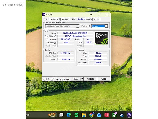Close CPU-Z with the X icon
Viewport: 158px width, 119px height.
[107, 14]
